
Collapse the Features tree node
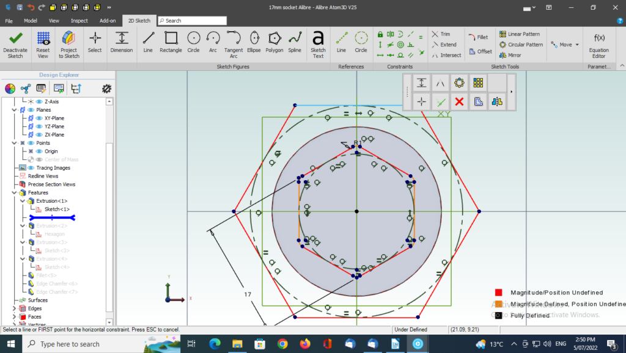click(x=15, y=192)
